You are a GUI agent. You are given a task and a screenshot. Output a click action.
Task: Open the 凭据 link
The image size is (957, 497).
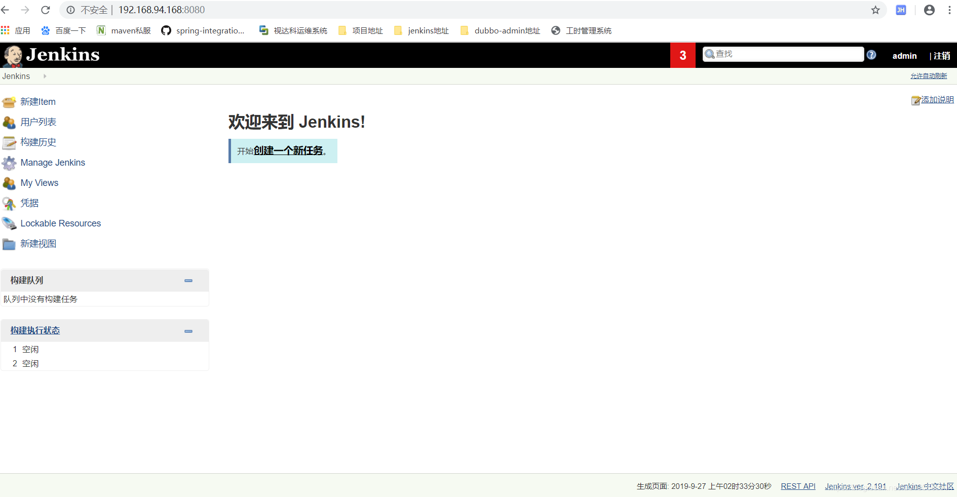29,203
